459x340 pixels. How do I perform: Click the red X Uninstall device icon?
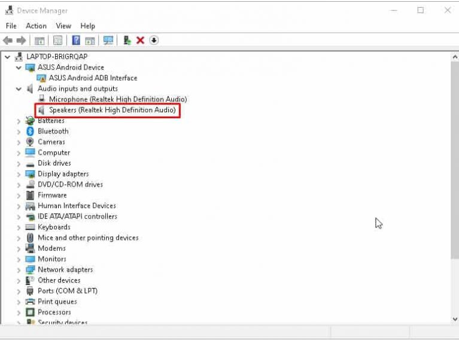(140, 40)
